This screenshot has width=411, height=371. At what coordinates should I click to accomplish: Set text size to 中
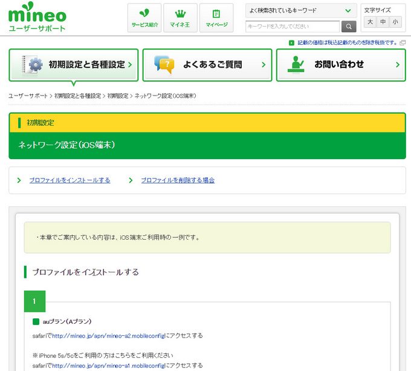point(383,22)
